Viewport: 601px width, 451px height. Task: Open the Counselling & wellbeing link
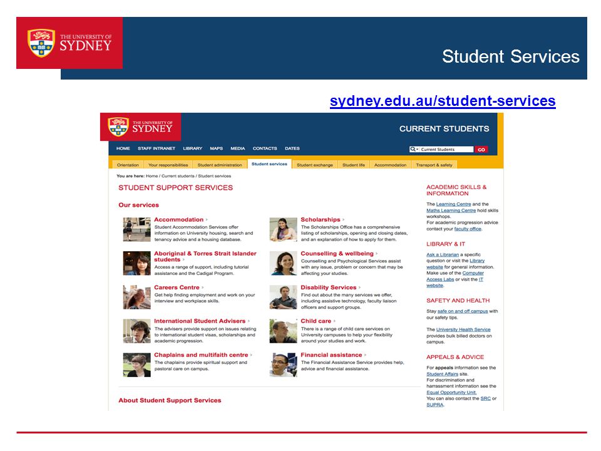[x=337, y=254]
